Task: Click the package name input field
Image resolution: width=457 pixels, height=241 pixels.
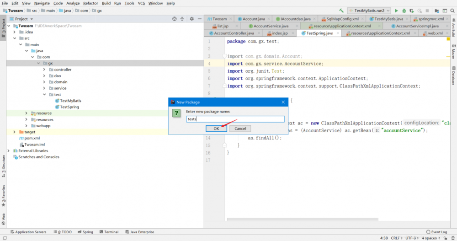Action: (235, 119)
